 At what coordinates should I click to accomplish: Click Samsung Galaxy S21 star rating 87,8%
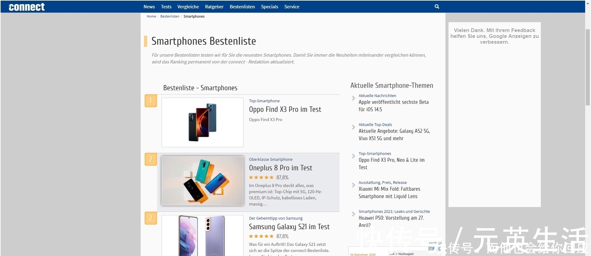tap(269, 236)
